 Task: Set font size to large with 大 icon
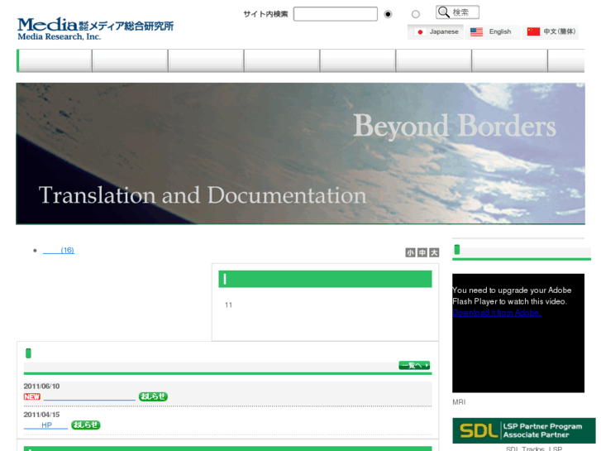click(434, 252)
